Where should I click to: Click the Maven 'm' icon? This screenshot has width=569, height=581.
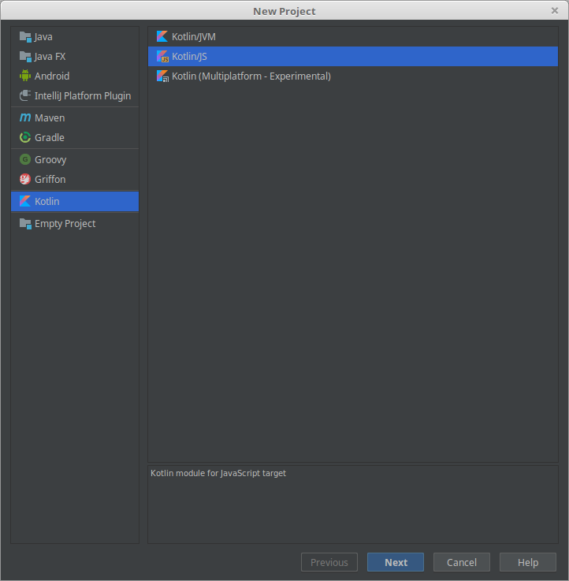coord(25,117)
